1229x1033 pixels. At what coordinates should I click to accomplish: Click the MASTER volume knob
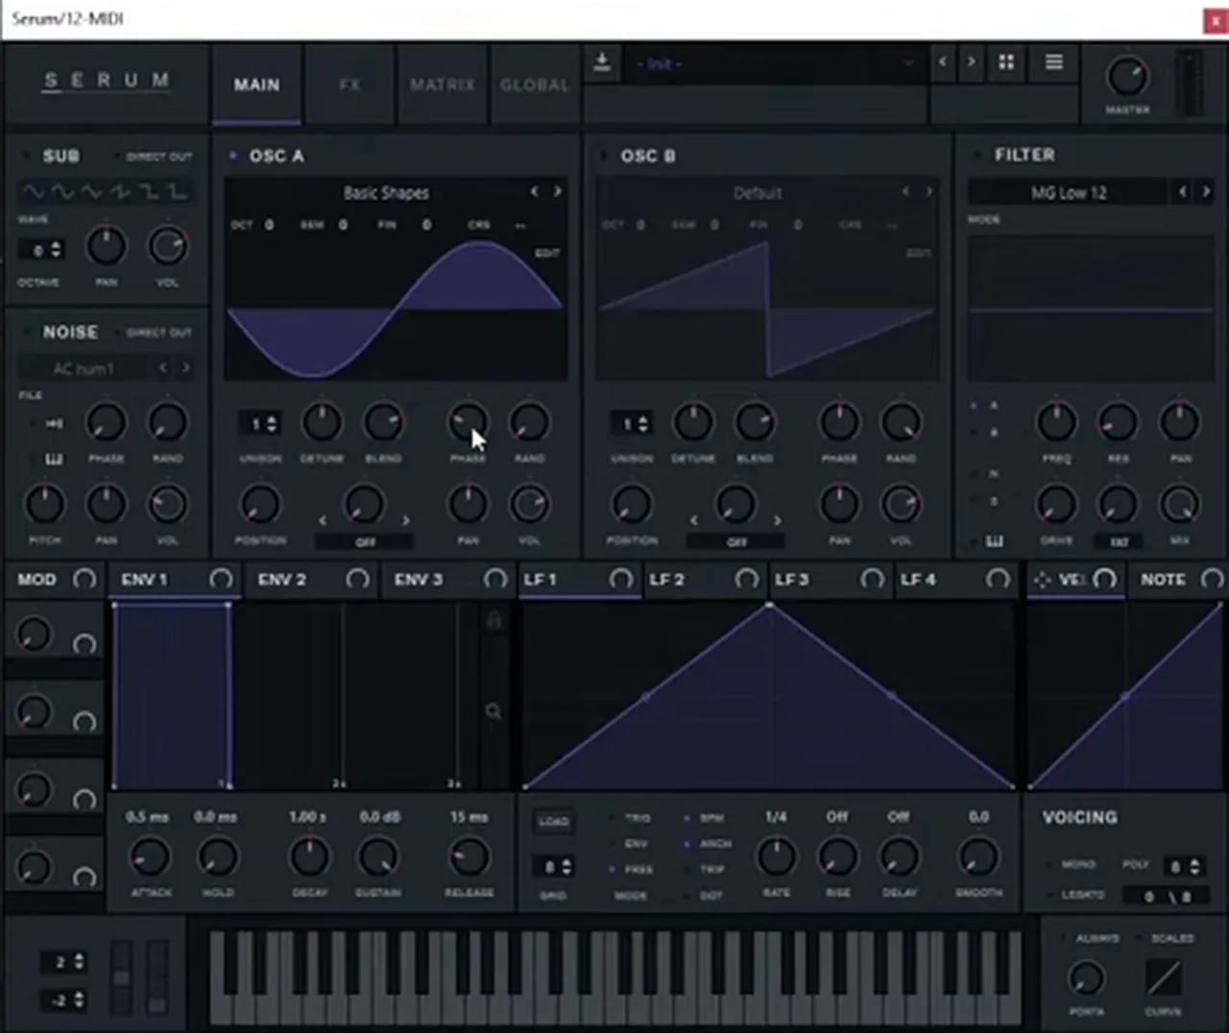pos(1127,76)
